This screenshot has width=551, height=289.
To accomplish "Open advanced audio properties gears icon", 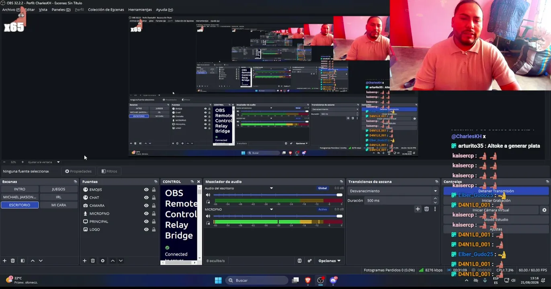I will tap(309, 261).
